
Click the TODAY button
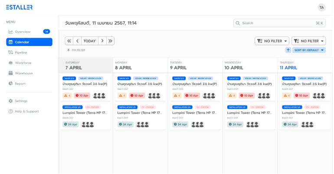tap(89, 41)
